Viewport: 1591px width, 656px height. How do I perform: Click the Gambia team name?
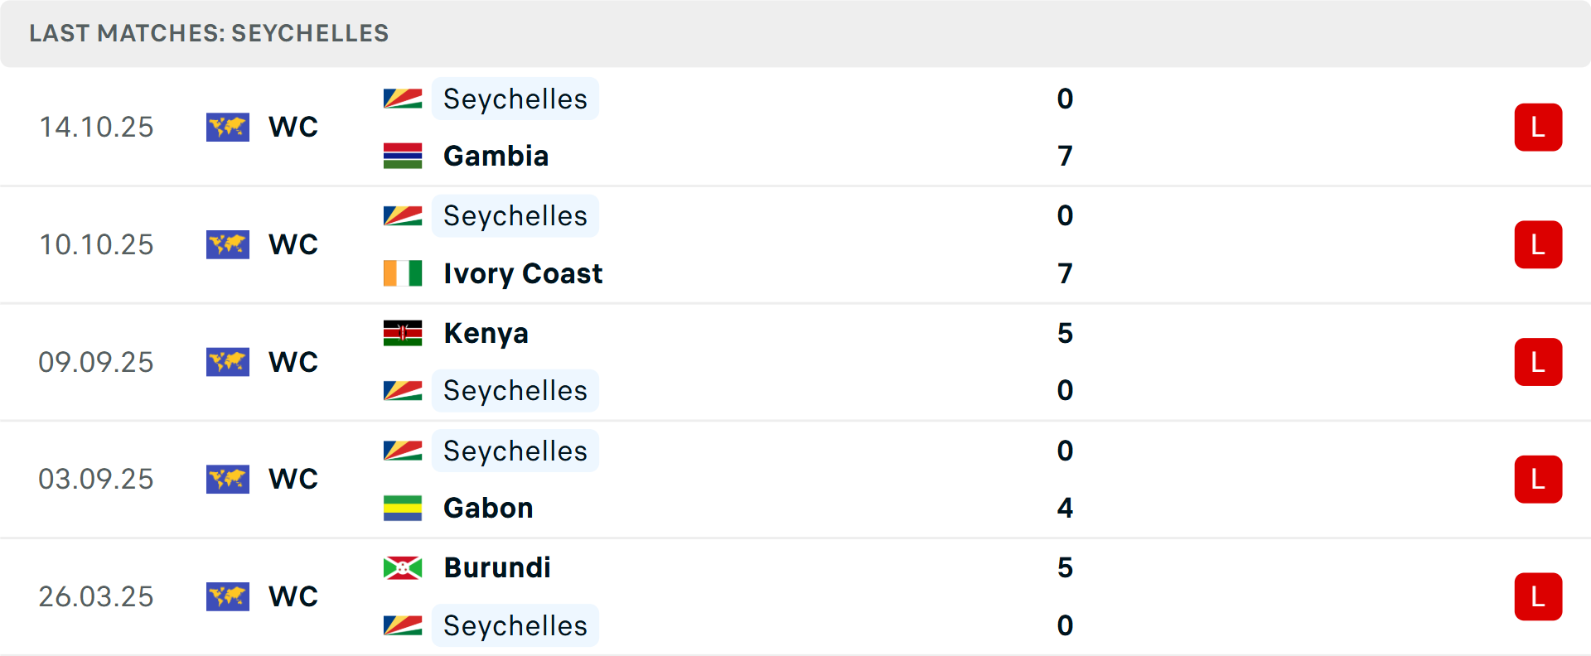pyautogui.click(x=496, y=156)
